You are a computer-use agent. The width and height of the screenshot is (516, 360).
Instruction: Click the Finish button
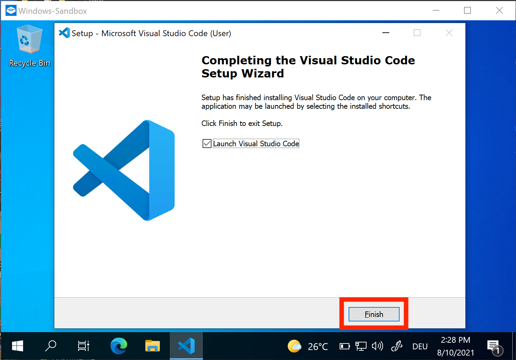tap(374, 314)
